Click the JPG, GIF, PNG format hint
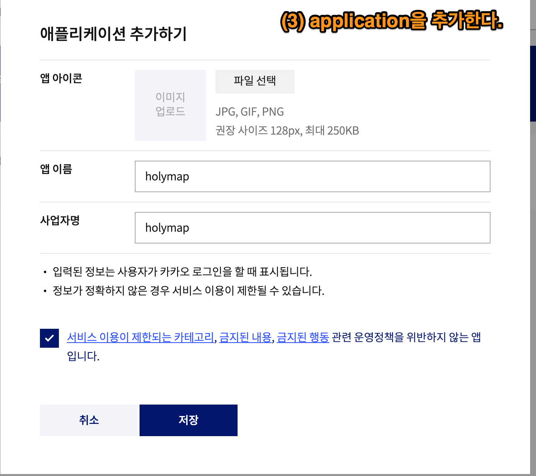The height and width of the screenshot is (476, 536). point(249,112)
